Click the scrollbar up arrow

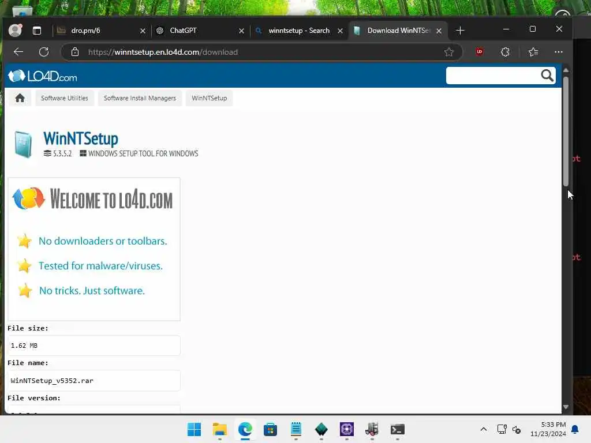566,70
